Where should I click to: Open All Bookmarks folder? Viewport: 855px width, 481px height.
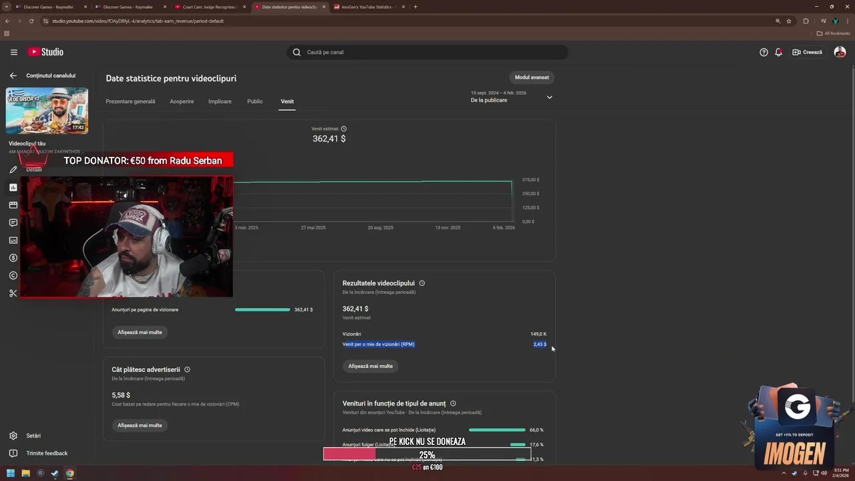click(x=833, y=33)
